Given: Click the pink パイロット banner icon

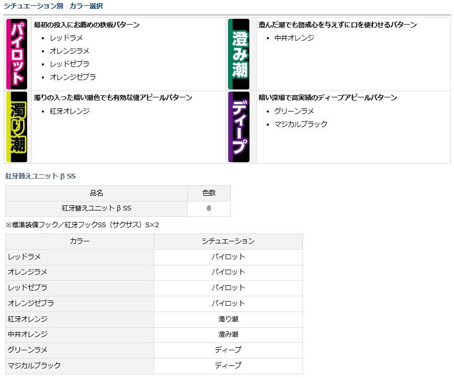Looking at the screenshot, I should coord(16,54).
